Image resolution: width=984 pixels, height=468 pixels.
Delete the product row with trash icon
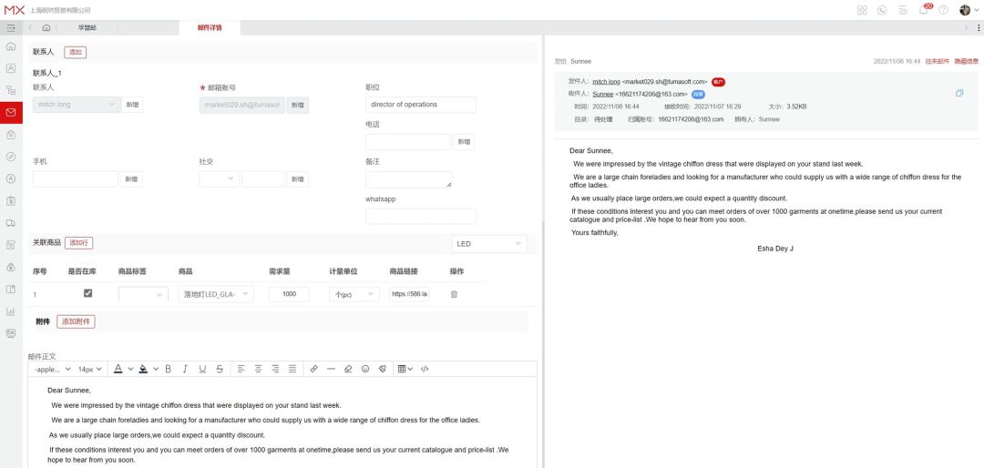(454, 294)
